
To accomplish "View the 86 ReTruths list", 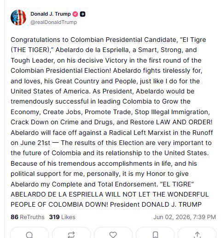I will (28, 217).
